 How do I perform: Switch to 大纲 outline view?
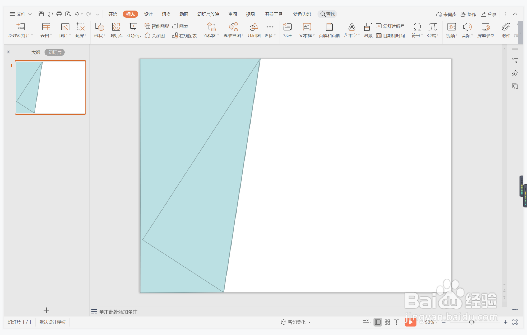point(36,52)
